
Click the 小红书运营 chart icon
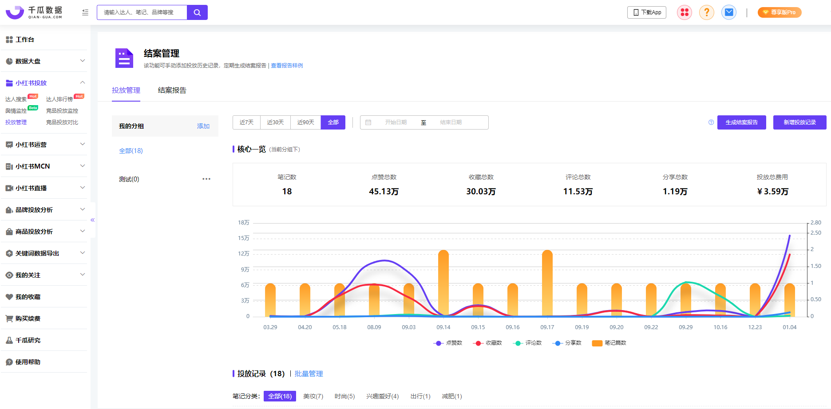[x=9, y=145]
